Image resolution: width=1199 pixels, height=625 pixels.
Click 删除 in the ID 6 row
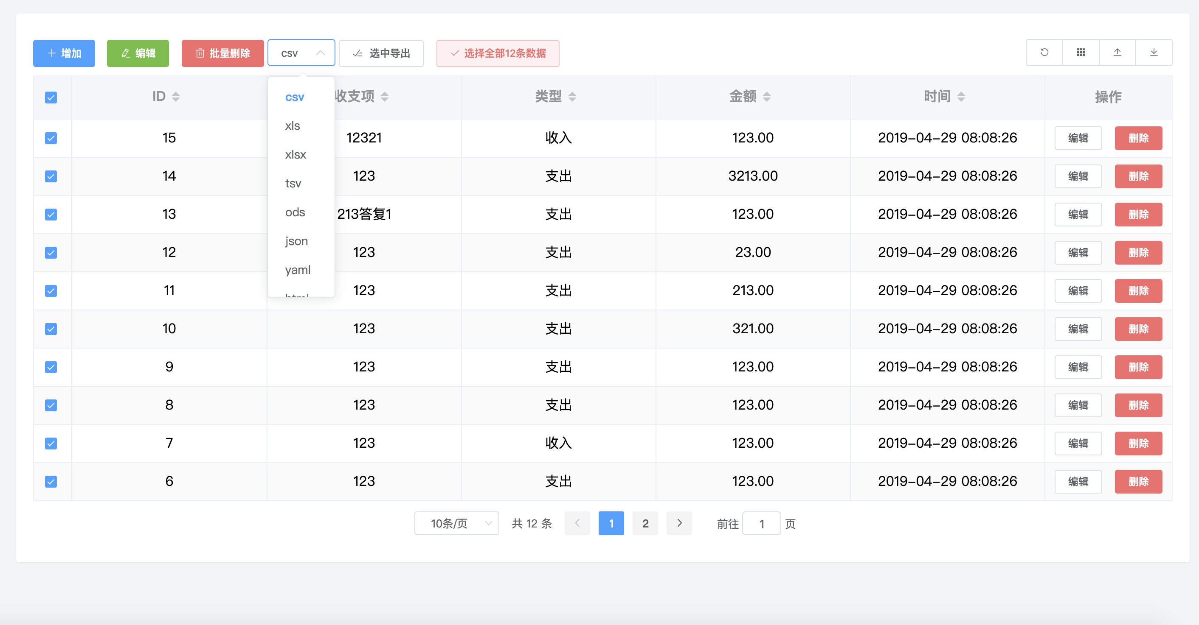click(x=1138, y=481)
